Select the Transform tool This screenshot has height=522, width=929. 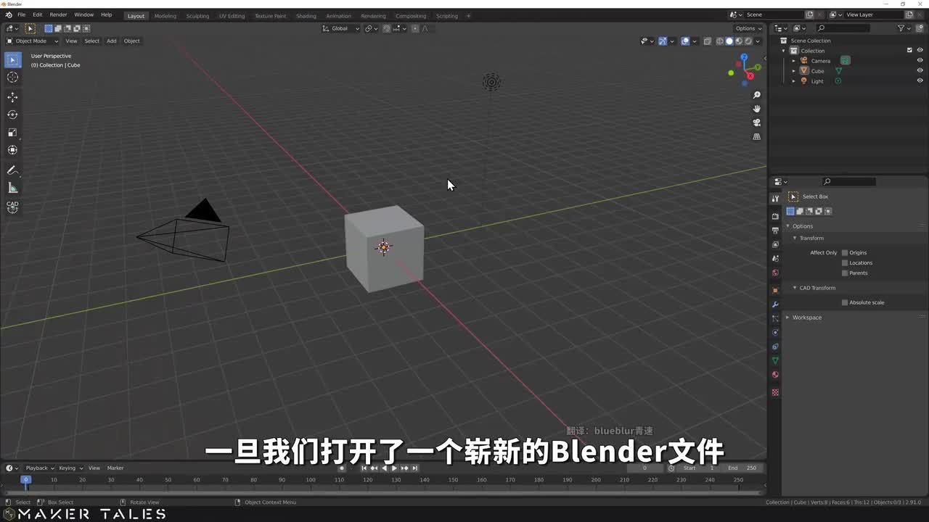[12, 150]
